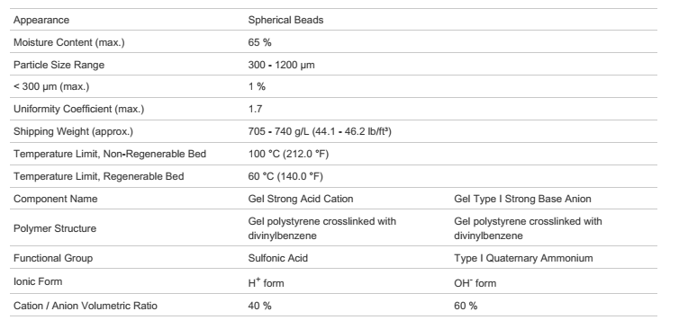Click the Appearance row label
The height and width of the screenshot is (329, 679).
coord(41,20)
